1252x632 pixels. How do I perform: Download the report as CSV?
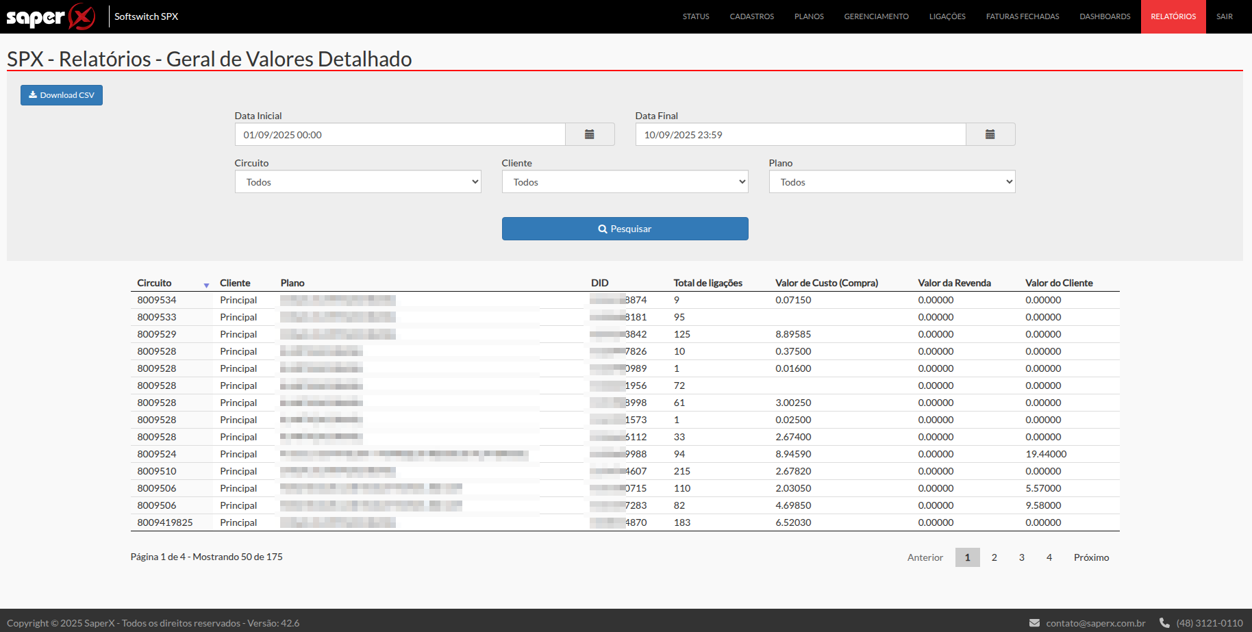pos(62,95)
